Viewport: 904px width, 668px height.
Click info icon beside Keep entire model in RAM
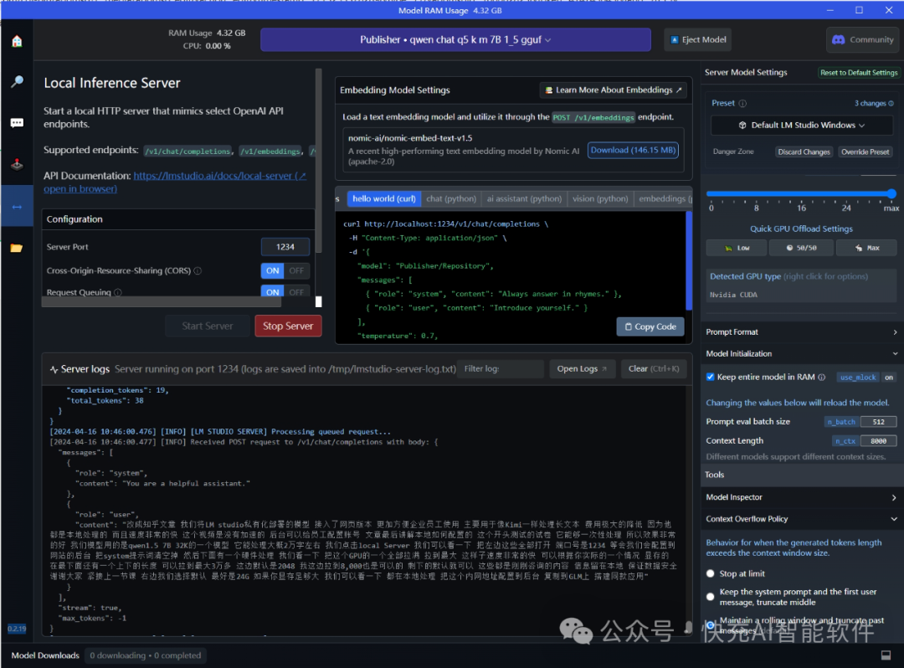click(x=822, y=377)
